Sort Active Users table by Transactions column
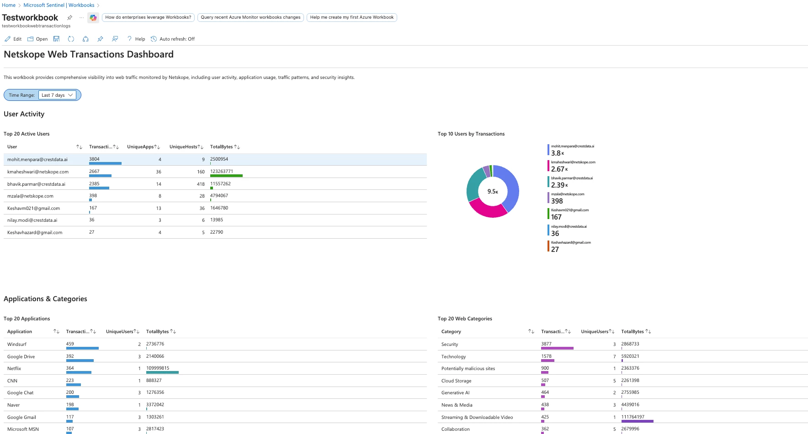 pyautogui.click(x=116, y=147)
